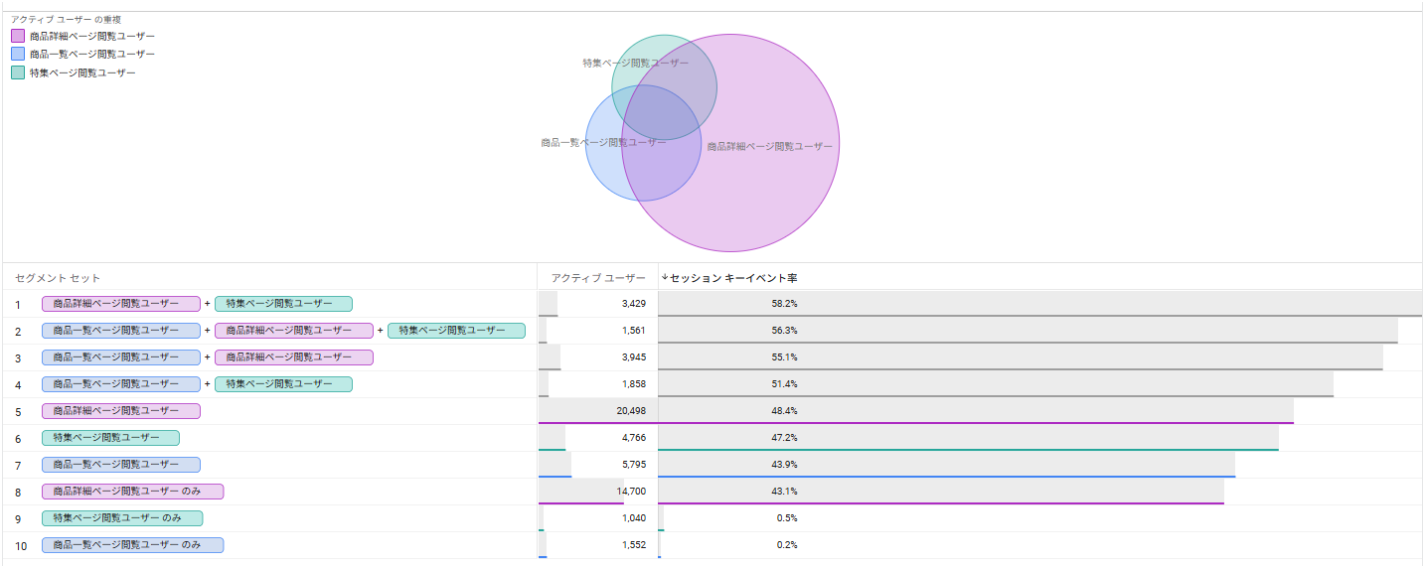Click the 商品一覧ページ閲覧ユーザー chip in row 3

click(x=120, y=357)
